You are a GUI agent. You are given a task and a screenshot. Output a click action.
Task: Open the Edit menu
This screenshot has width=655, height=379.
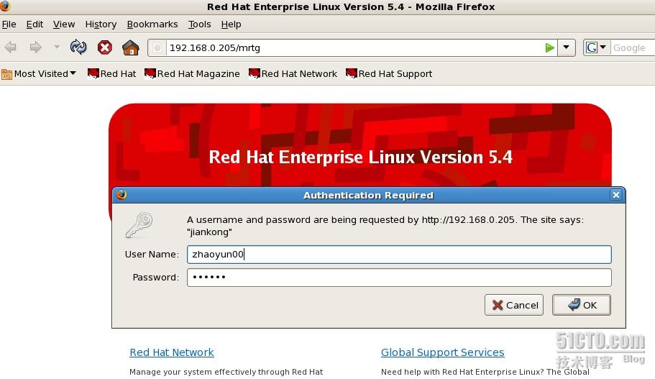[35, 24]
